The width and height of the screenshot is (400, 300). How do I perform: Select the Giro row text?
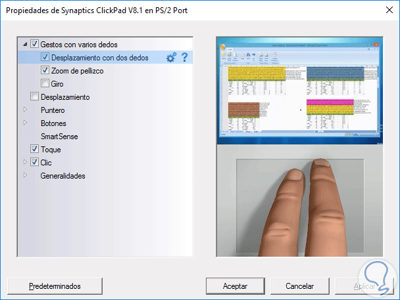(57, 84)
